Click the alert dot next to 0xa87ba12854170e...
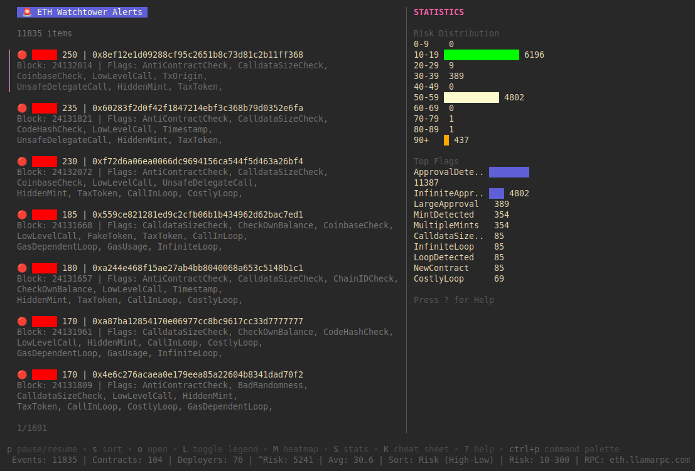This screenshot has height=471, width=695. [x=22, y=321]
